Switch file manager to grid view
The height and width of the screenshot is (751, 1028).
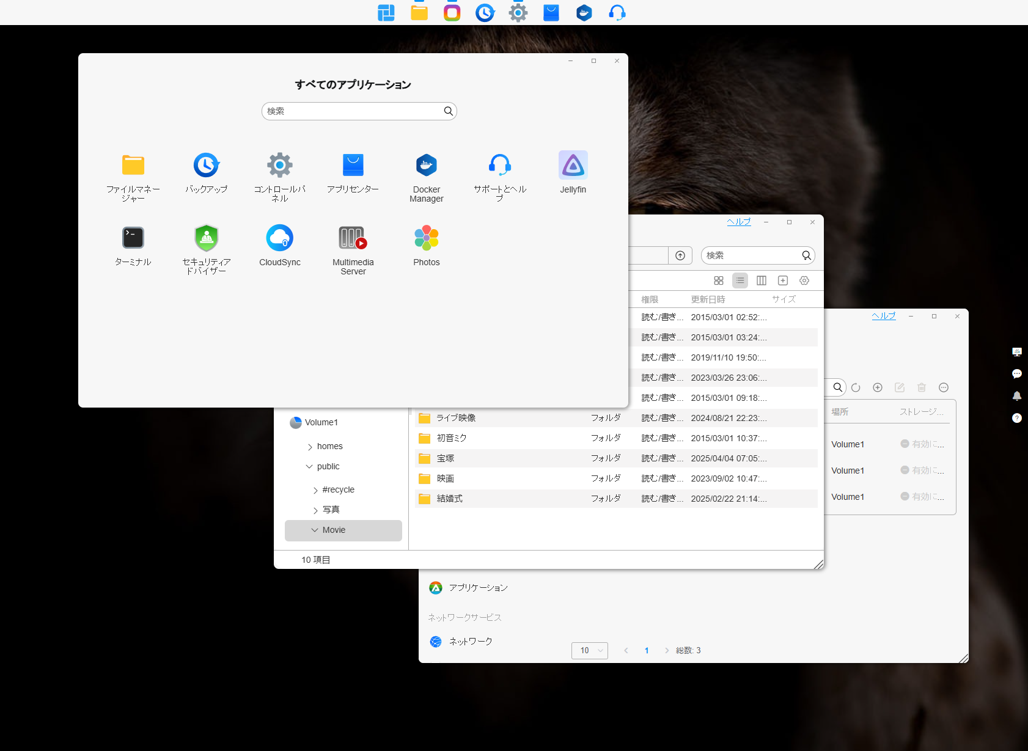(719, 280)
